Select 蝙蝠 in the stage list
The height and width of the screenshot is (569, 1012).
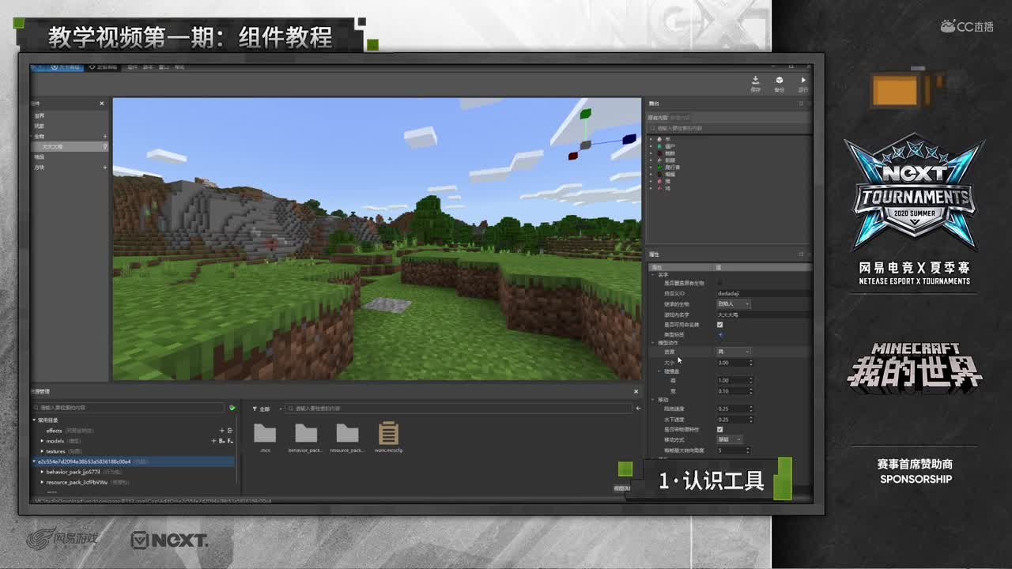[670, 175]
